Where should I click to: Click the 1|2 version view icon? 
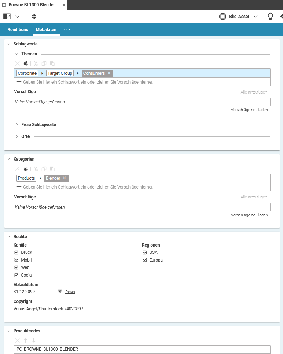point(7,17)
